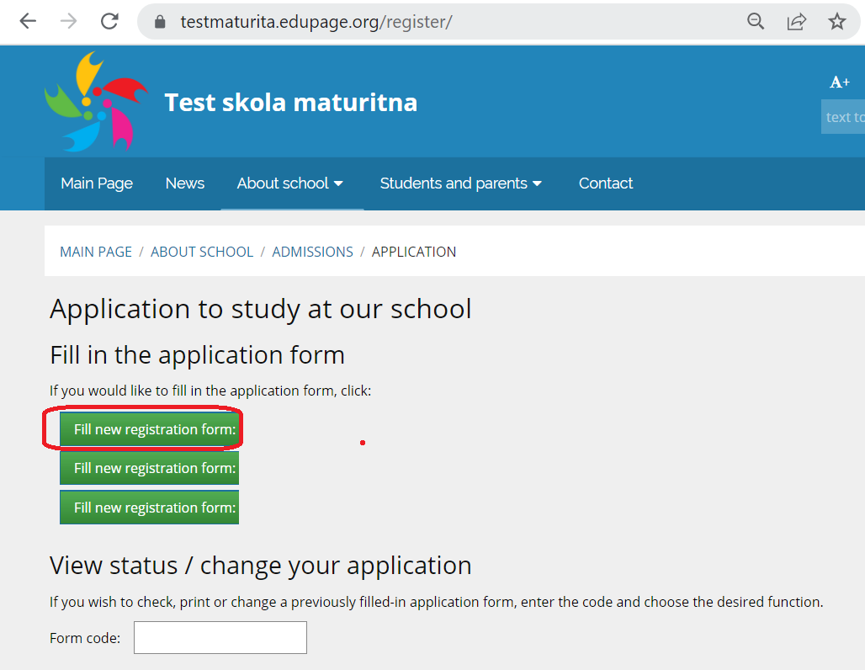This screenshot has width=865, height=670.
Task: Bookmark this page with the star icon
Action: (837, 22)
